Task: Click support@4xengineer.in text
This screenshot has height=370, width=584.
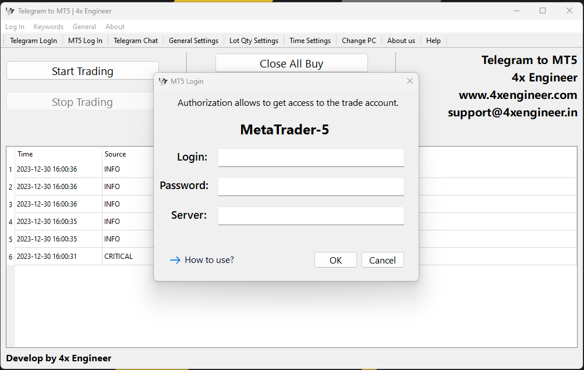Action: (x=512, y=112)
